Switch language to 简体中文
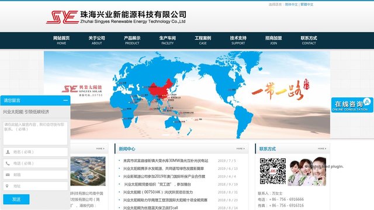This screenshot has width=374, height=210. (291, 4)
